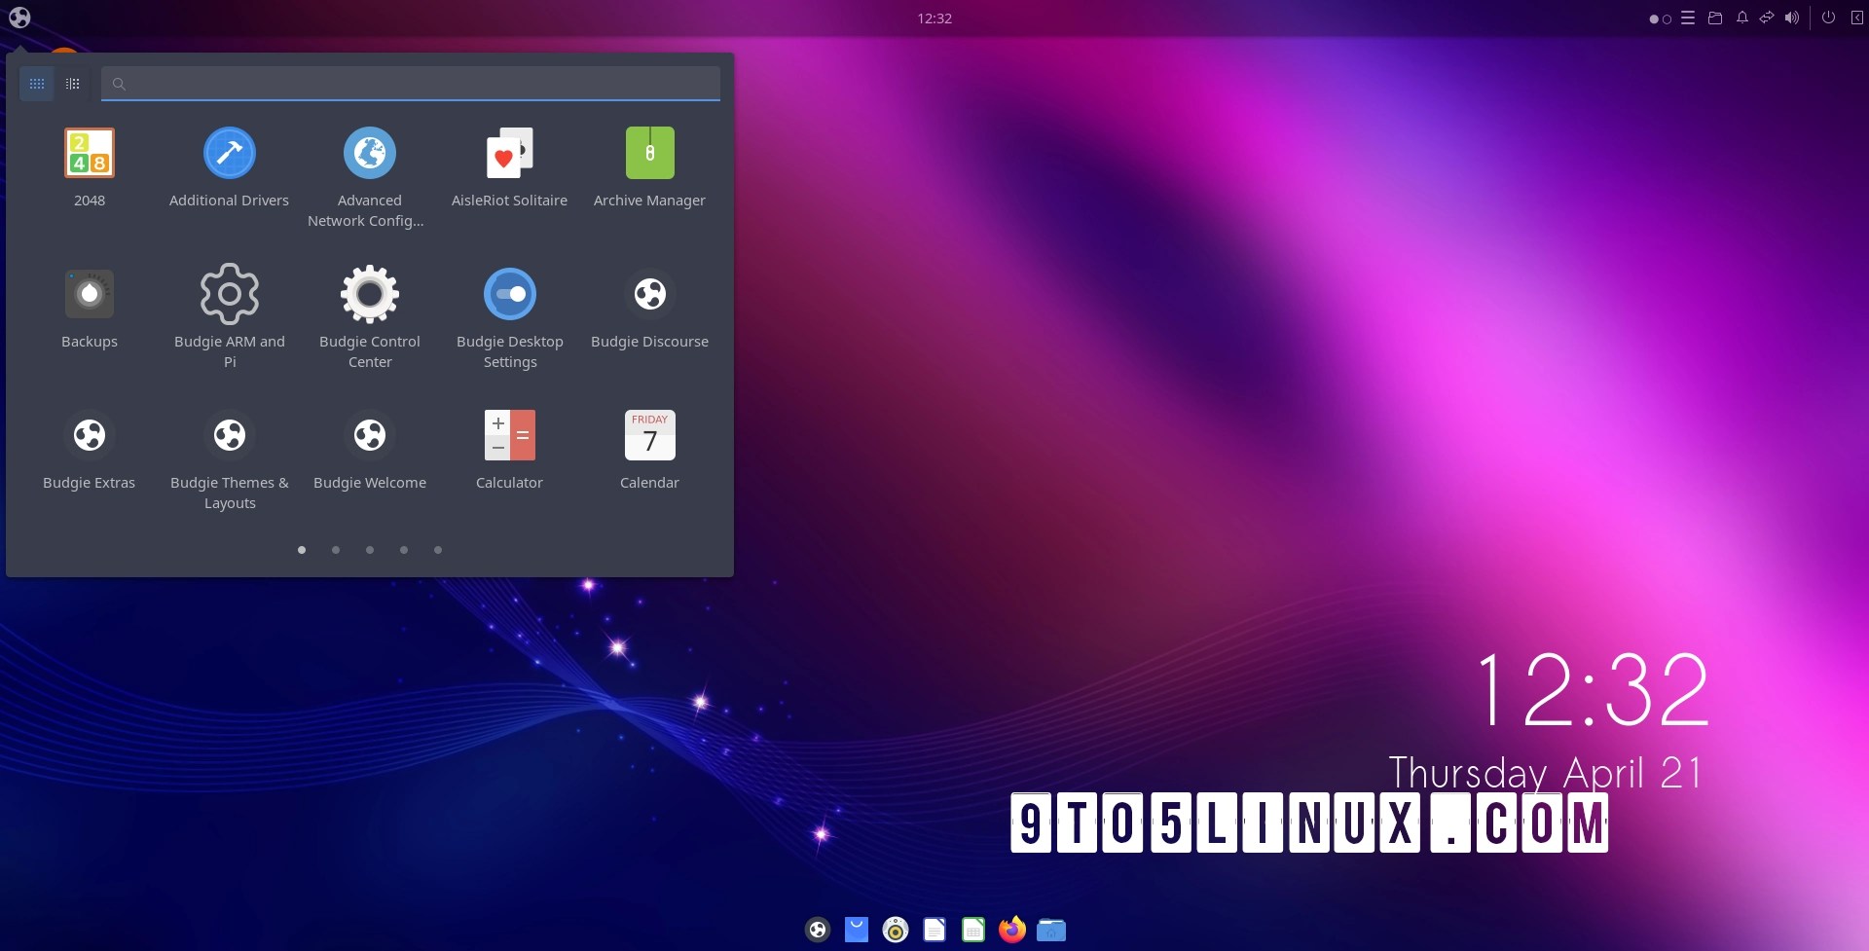Switch the menu to paged grid view
Screen dimensions: 1869x951
[x=37, y=84]
